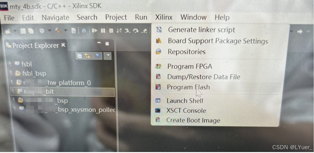Open Project Explorer View Menu dropdown

[108, 56]
